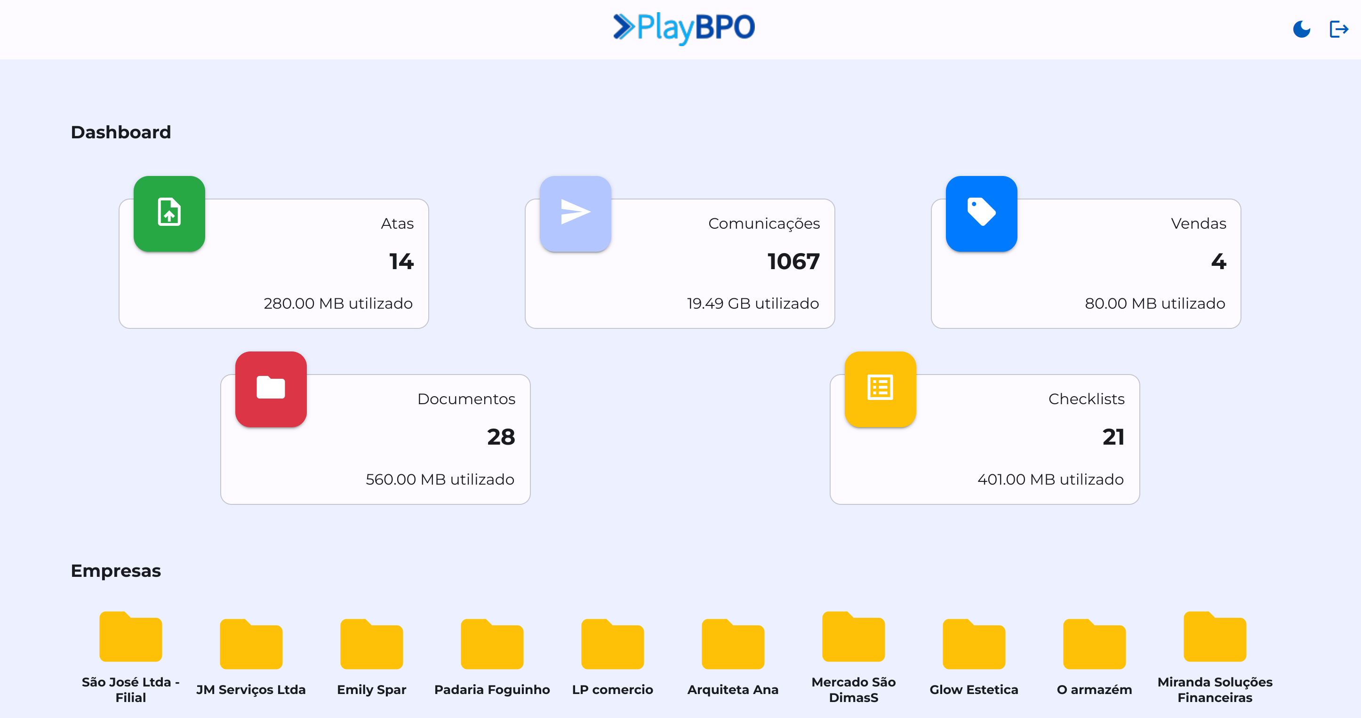Screen dimensions: 1361x718
Task: Open Arquiteta Ana folder
Action: point(733,644)
